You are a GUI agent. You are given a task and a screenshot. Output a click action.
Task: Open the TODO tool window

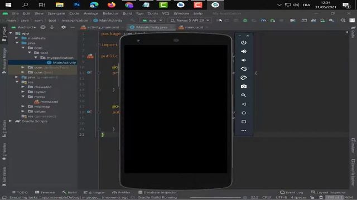pyautogui.click(x=20, y=192)
